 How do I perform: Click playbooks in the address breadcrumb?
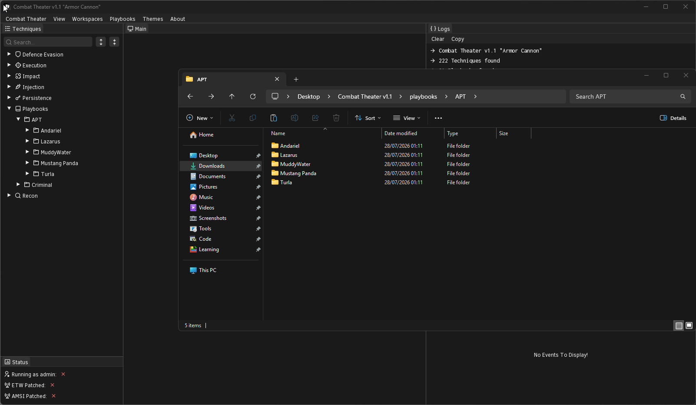tap(423, 96)
